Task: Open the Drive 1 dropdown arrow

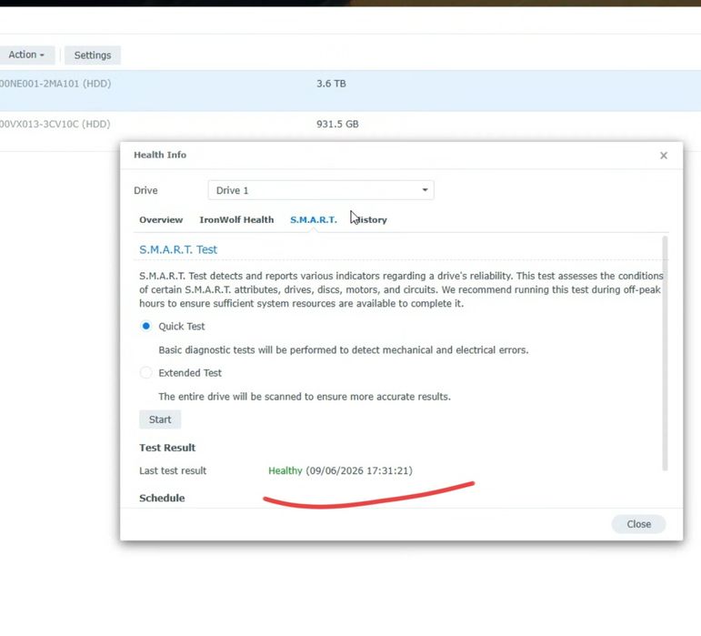Action: [425, 190]
